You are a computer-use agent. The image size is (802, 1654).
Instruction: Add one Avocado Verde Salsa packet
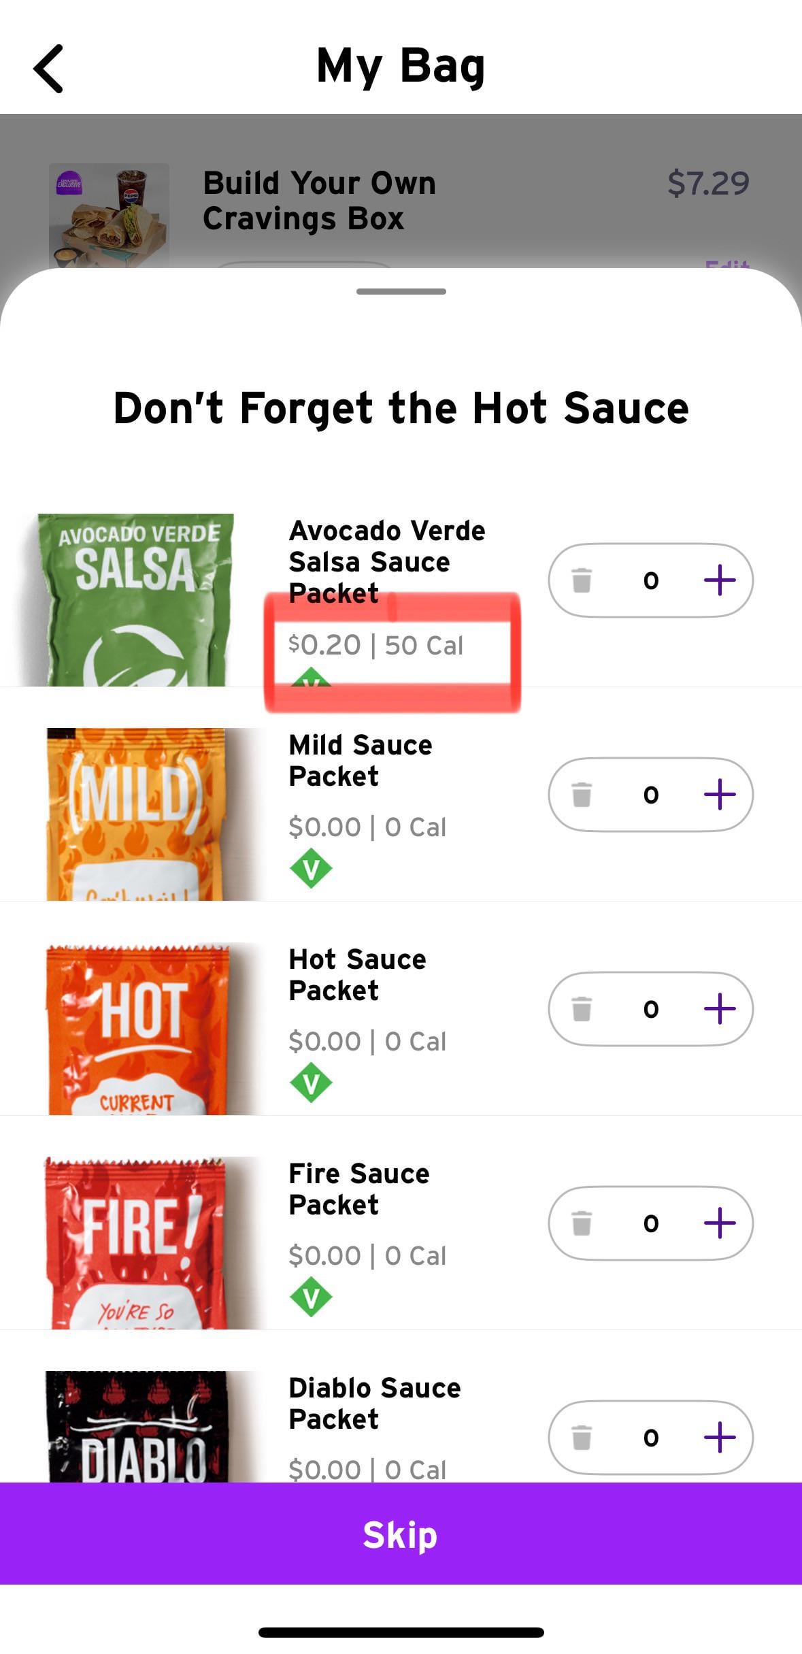[719, 580]
